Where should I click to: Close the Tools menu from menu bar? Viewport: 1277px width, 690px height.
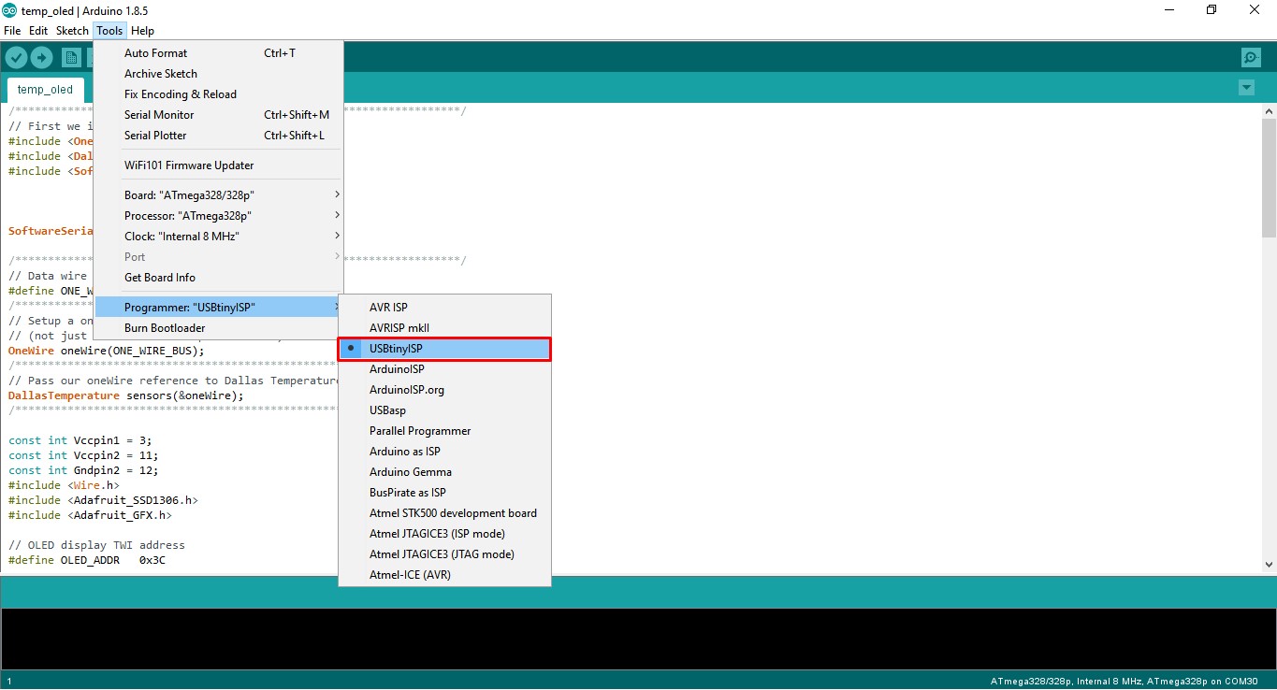click(109, 31)
